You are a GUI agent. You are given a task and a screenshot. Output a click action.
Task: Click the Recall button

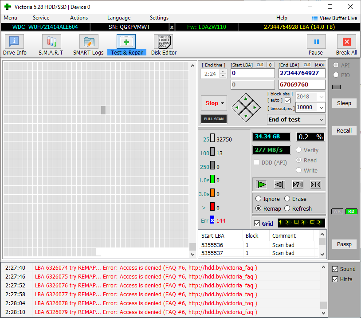344,130
